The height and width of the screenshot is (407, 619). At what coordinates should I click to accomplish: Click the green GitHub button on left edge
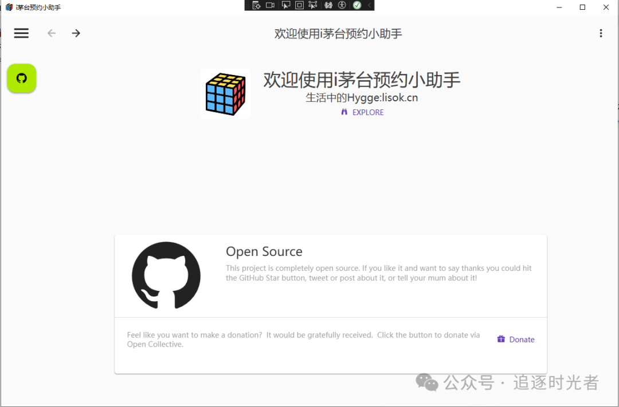21,78
